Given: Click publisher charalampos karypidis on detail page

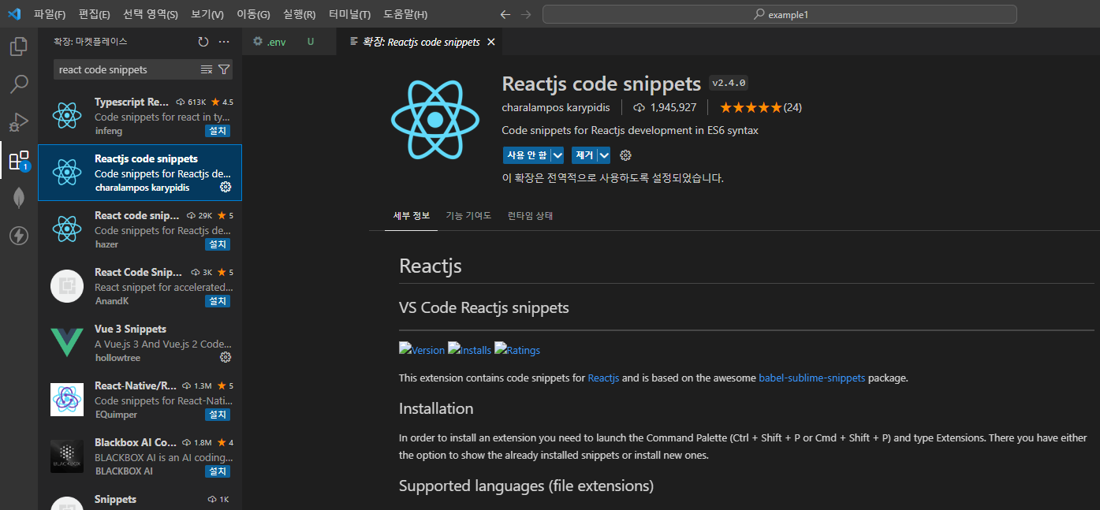Looking at the screenshot, I should coord(555,107).
